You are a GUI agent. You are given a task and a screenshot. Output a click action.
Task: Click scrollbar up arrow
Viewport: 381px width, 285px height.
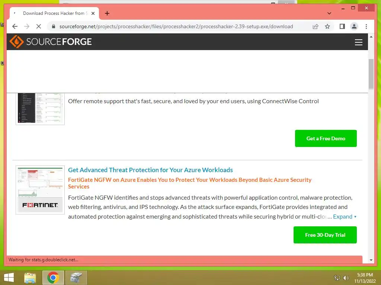coord(371,37)
